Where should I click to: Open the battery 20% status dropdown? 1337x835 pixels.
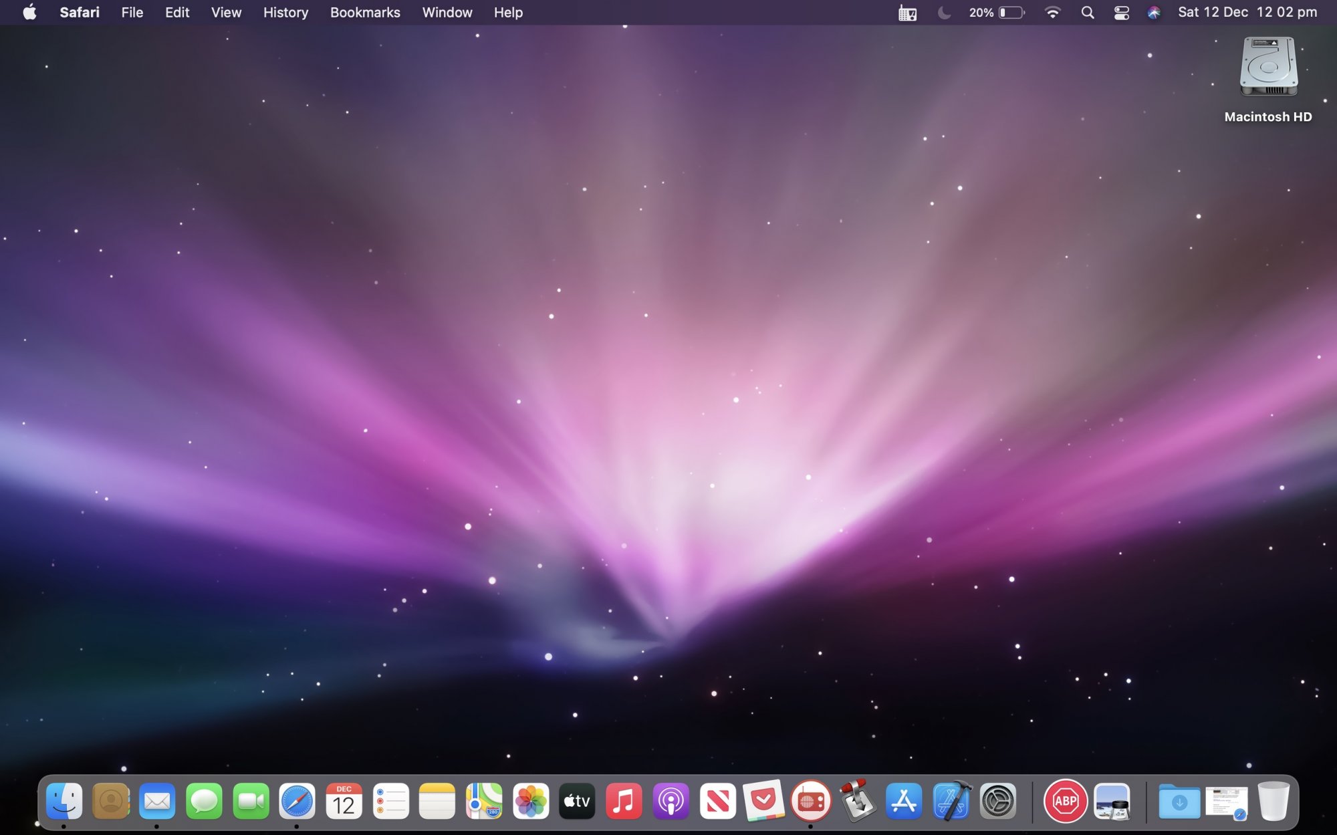tap(997, 13)
